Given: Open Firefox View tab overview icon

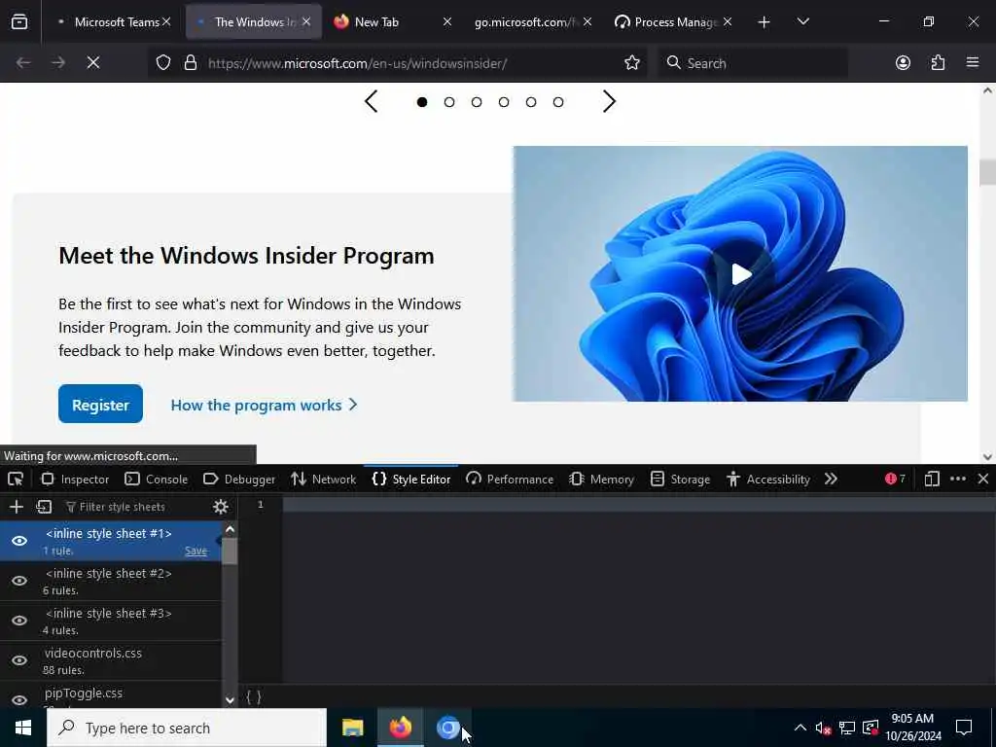Looking at the screenshot, I should [x=19, y=22].
